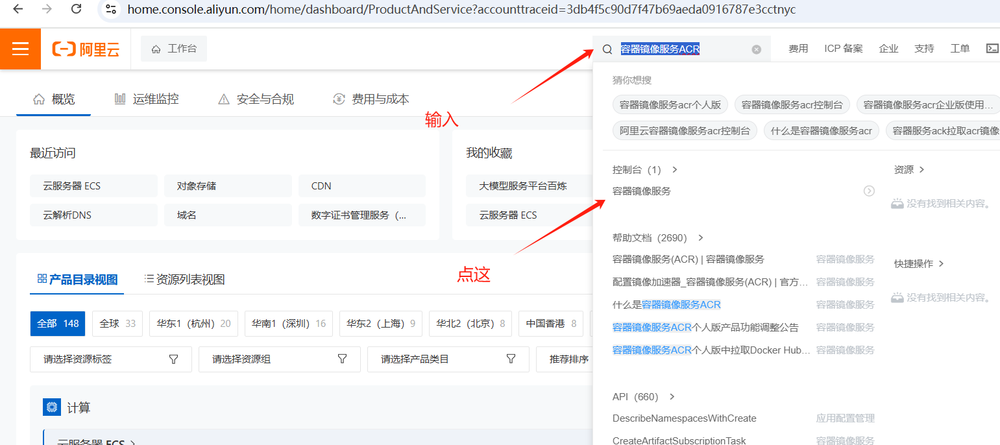
Task: Filter by 华南1（深圳）region
Action: tap(289, 324)
